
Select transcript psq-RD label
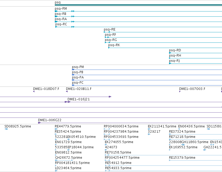pos(175,50)
